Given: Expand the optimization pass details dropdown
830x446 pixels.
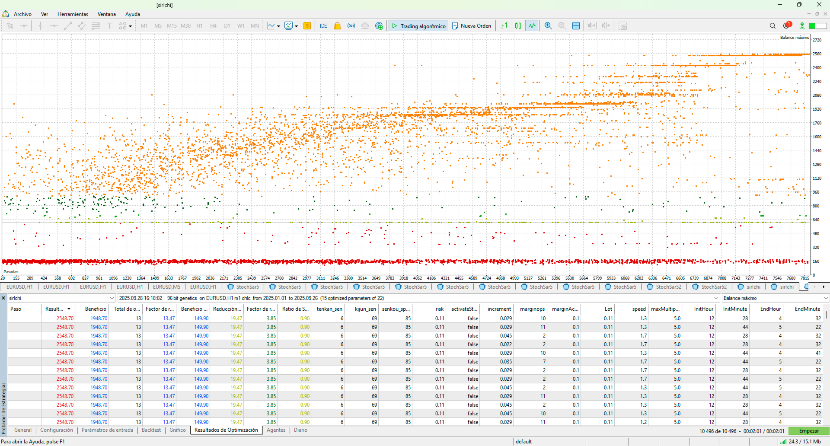Looking at the screenshot, I should pyautogui.click(x=716, y=298).
